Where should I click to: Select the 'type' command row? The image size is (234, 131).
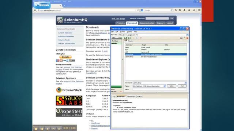(x=156, y=49)
